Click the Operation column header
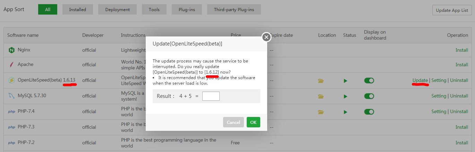The height and width of the screenshot is (152, 475). [458, 35]
